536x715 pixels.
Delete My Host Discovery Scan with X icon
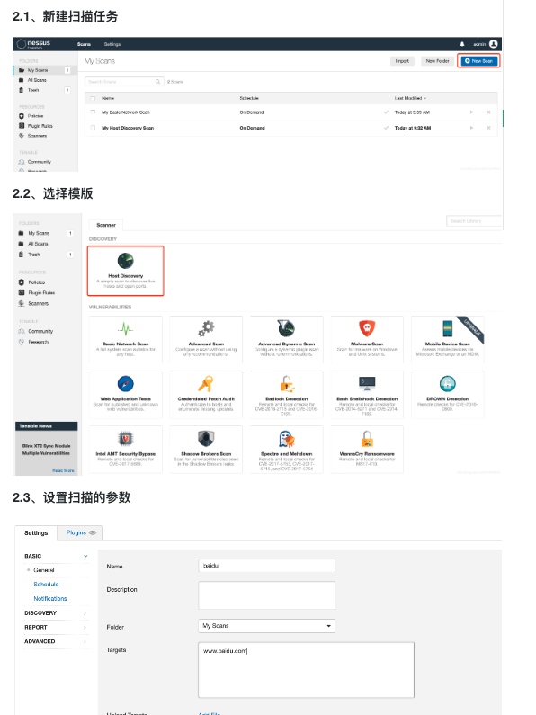pos(488,128)
